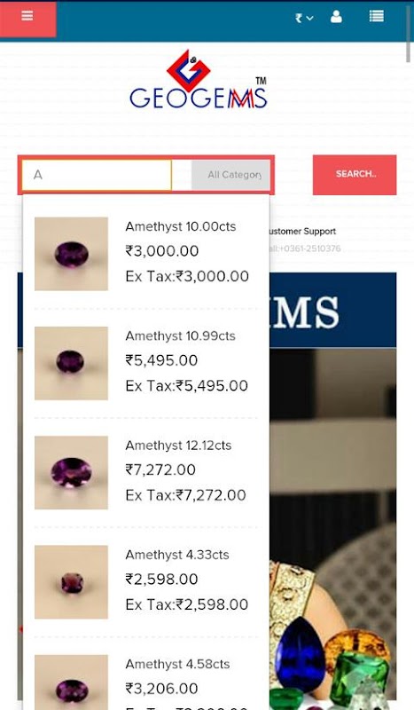Expand the rupee currency dropdown
414x710 pixels.
pyautogui.click(x=304, y=18)
